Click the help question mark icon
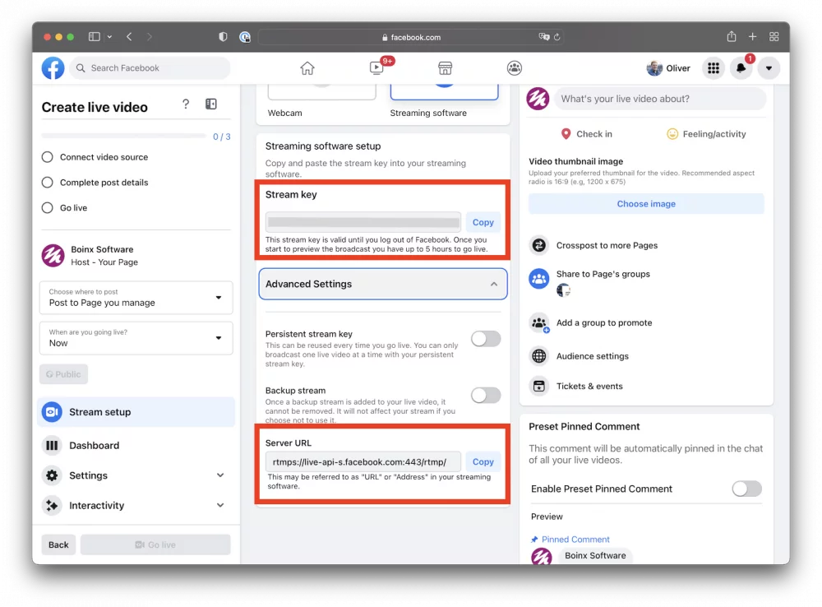Screen dimensions: 822x607 pos(186,104)
